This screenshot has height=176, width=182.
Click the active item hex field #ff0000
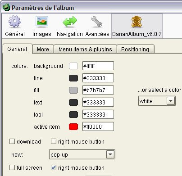[98, 126]
